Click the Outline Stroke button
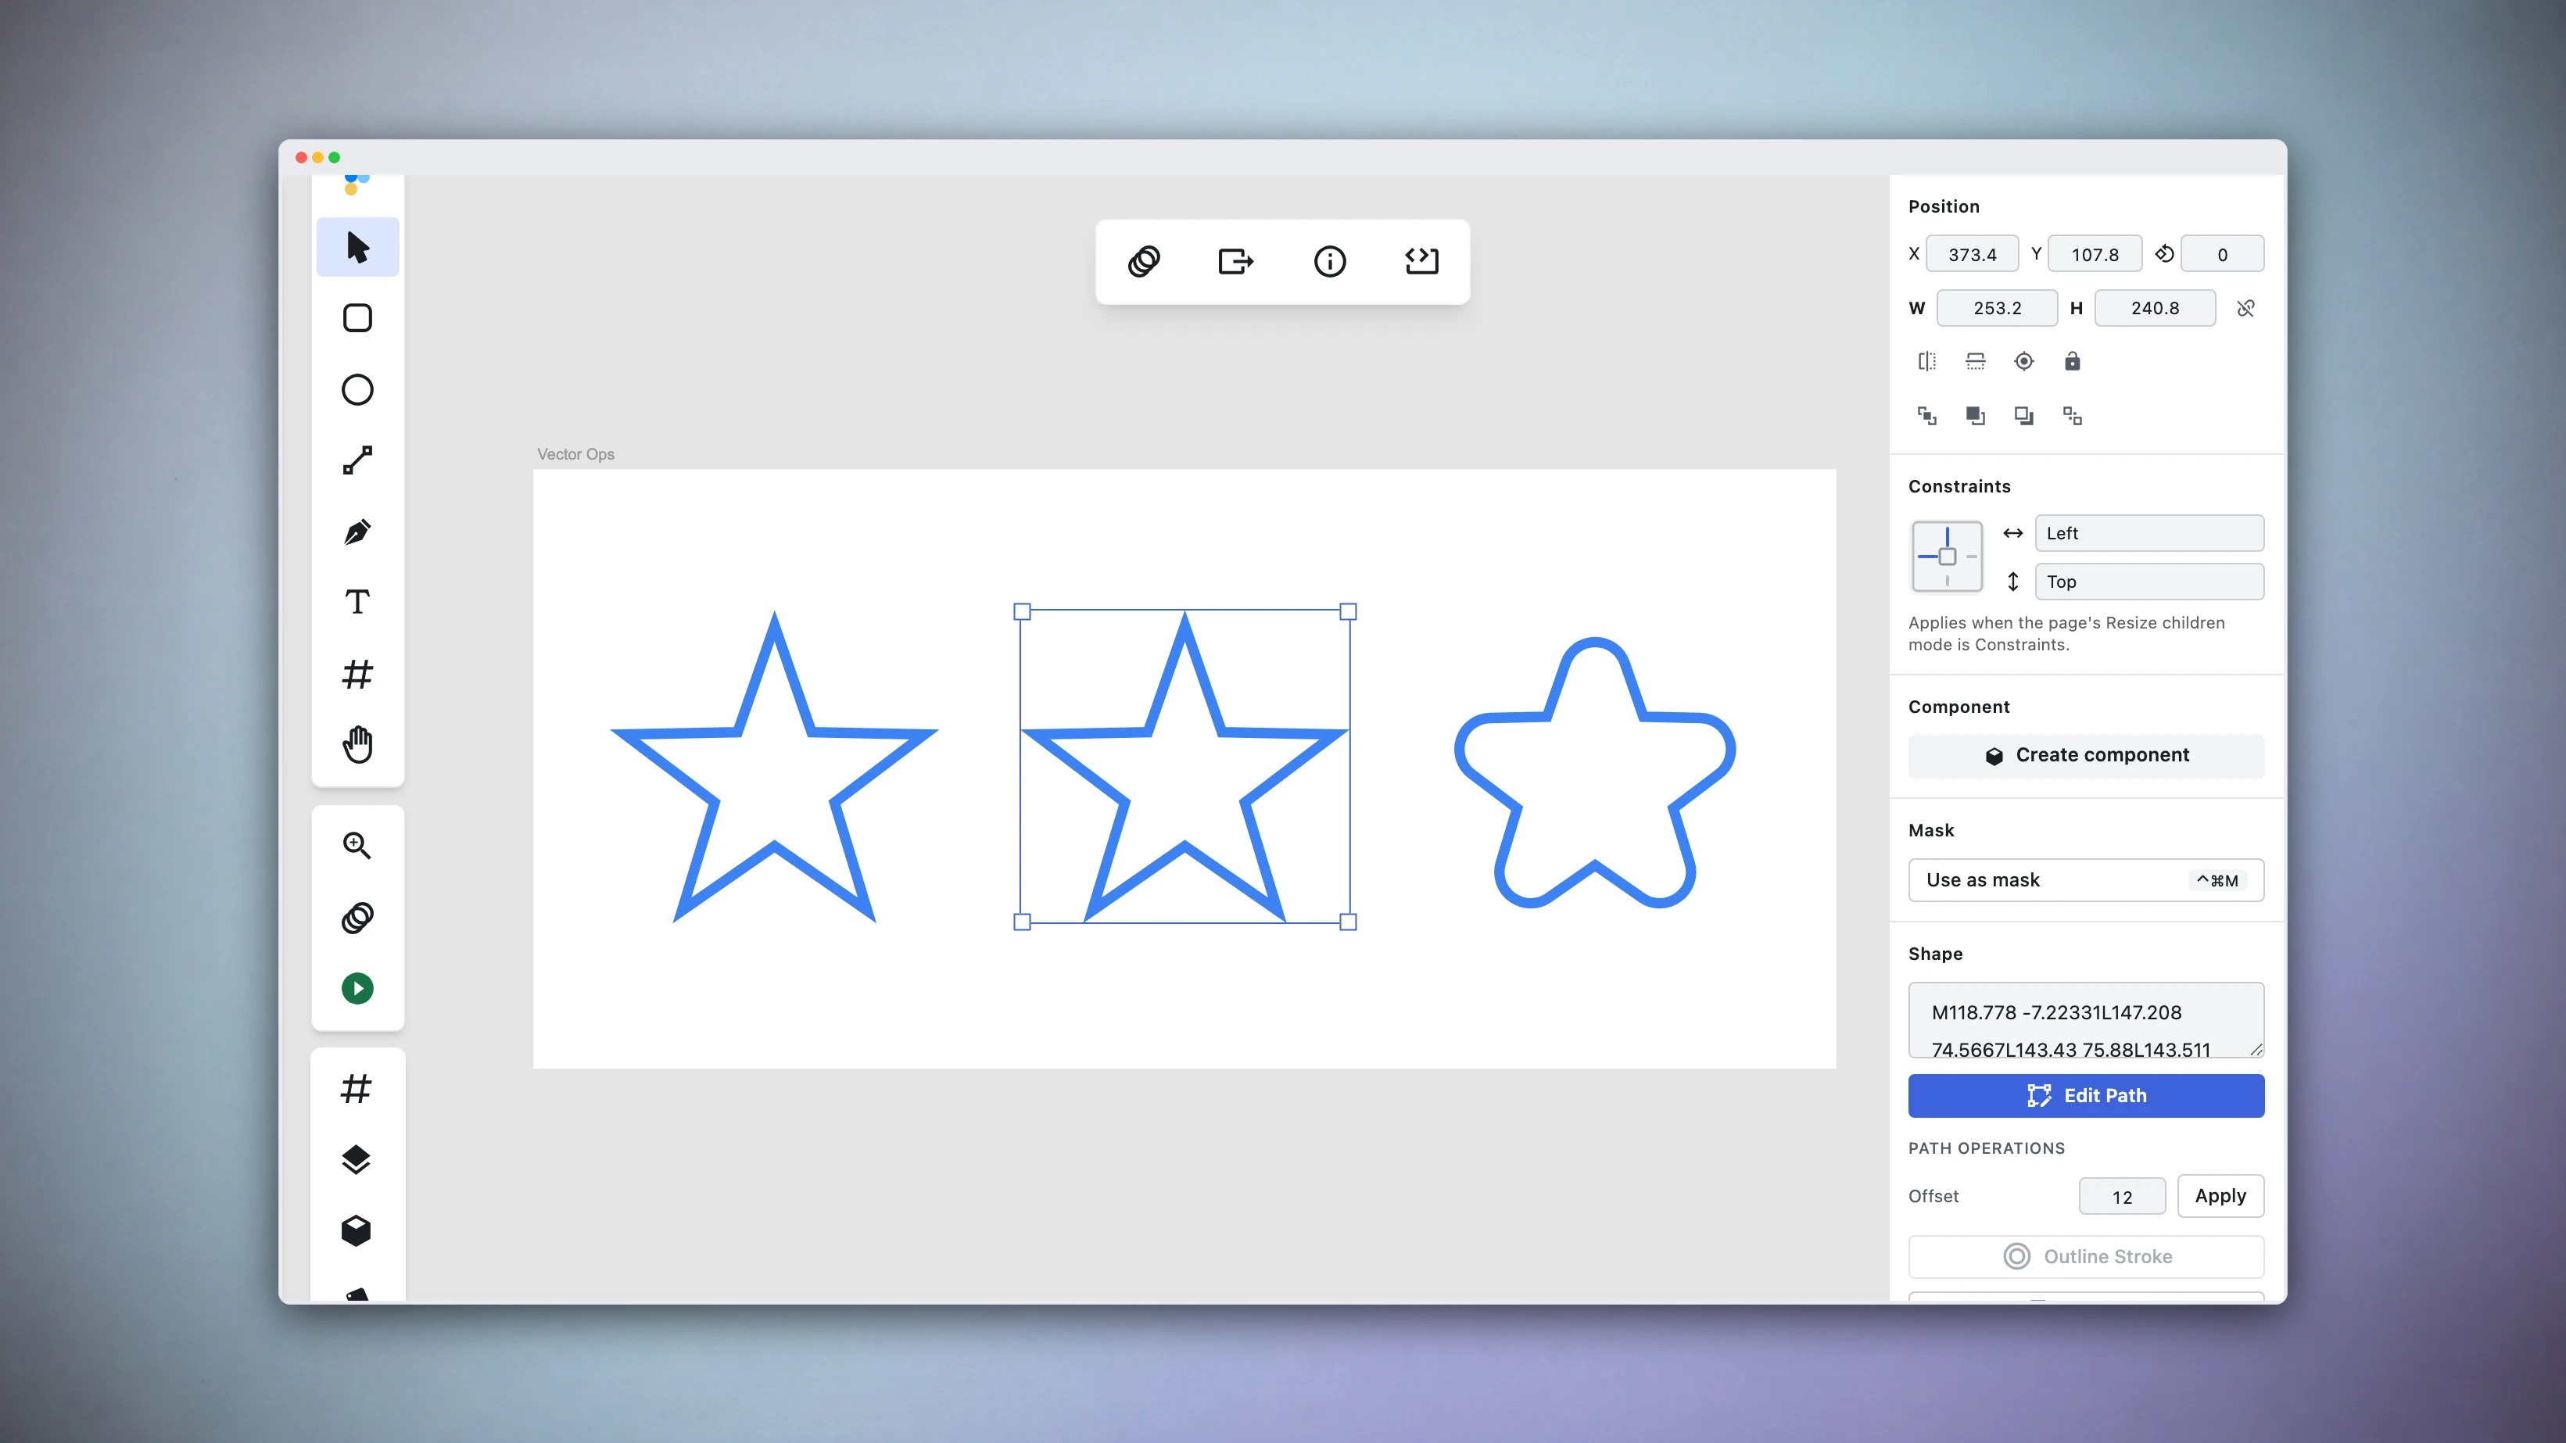This screenshot has height=1443, width=2566. coord(2086,1257)
